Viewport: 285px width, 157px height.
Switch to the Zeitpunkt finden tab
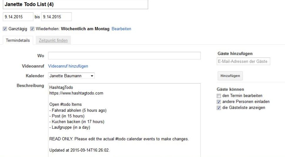(x=53, y=40)
